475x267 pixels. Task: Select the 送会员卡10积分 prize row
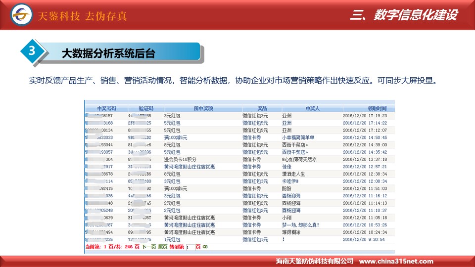(180, 160)
